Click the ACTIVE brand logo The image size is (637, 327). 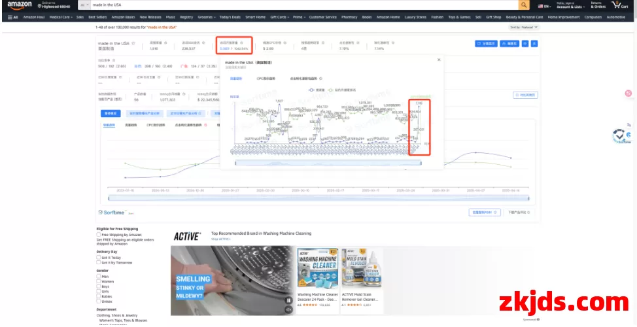[x=187, y=236]
